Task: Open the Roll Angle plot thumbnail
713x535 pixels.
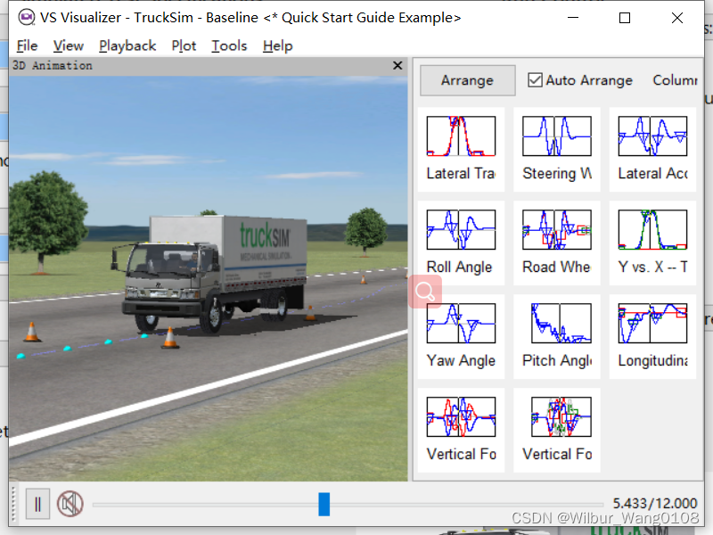Action: [461, 243]
